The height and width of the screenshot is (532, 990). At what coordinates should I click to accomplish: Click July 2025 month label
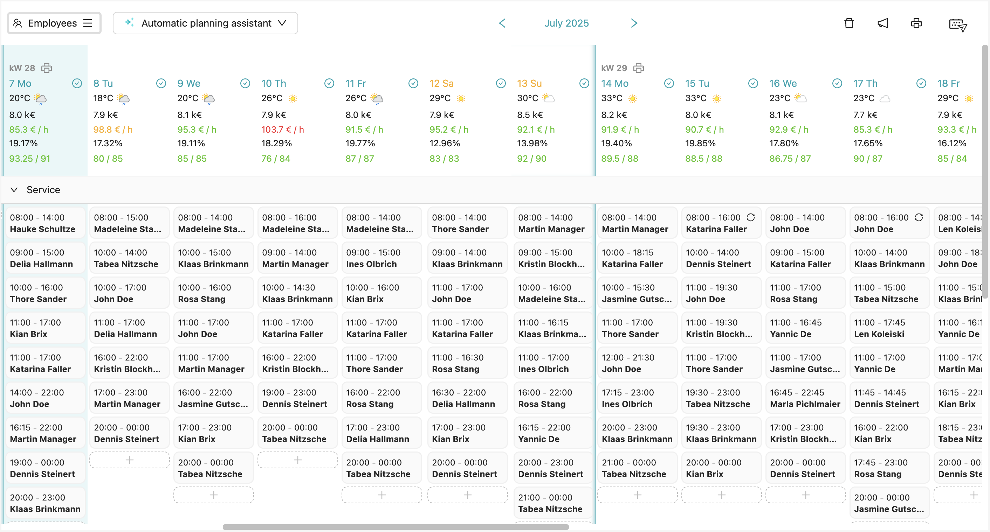[566, 23]
